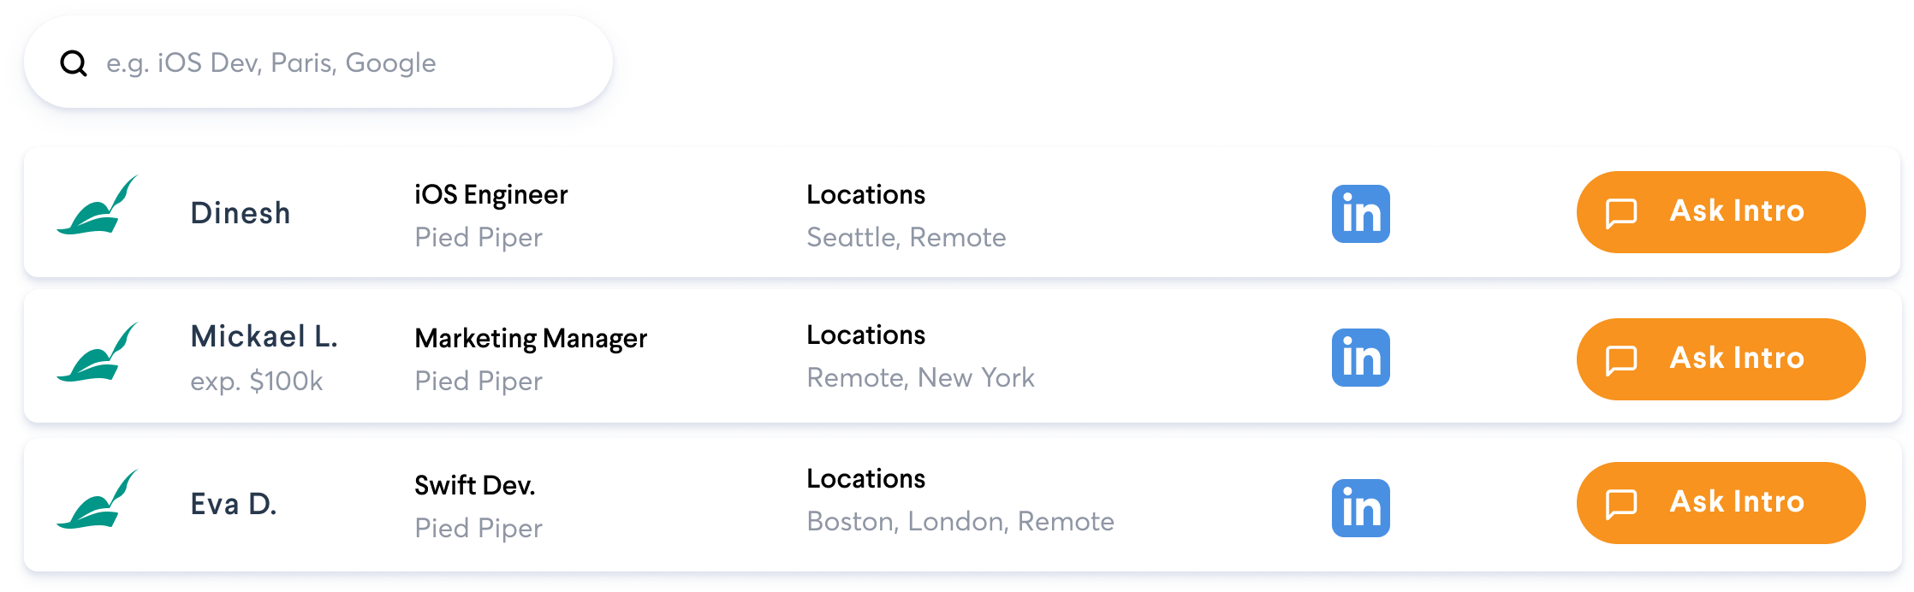
Task: Click the search magnifier icon
Action: 74,63
